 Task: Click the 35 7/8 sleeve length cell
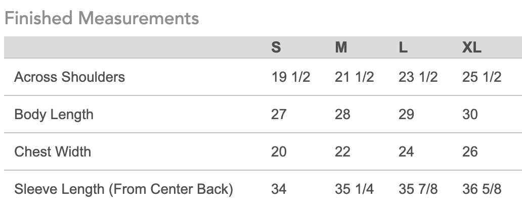click(418, 189)
